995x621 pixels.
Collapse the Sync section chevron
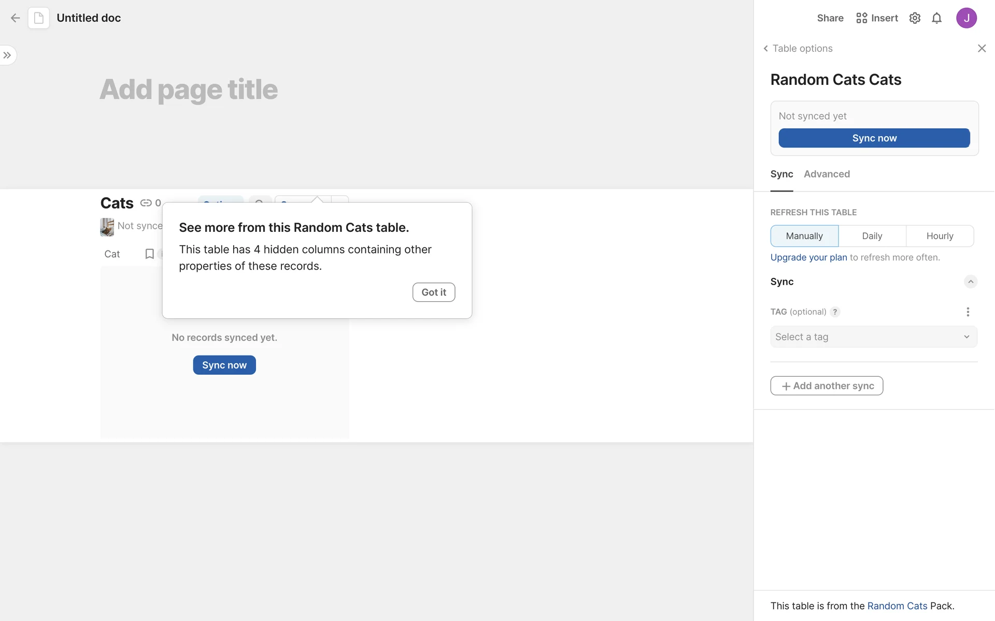970,282
